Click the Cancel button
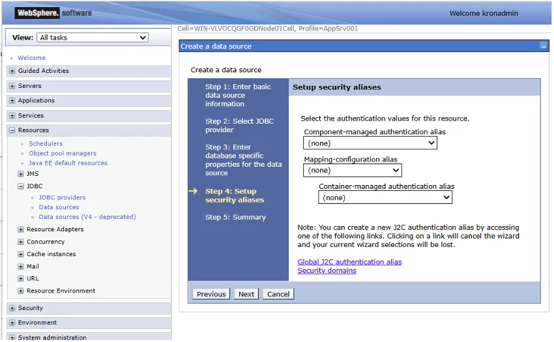Screen dimensions: 554x342 (x=278, y=294)
